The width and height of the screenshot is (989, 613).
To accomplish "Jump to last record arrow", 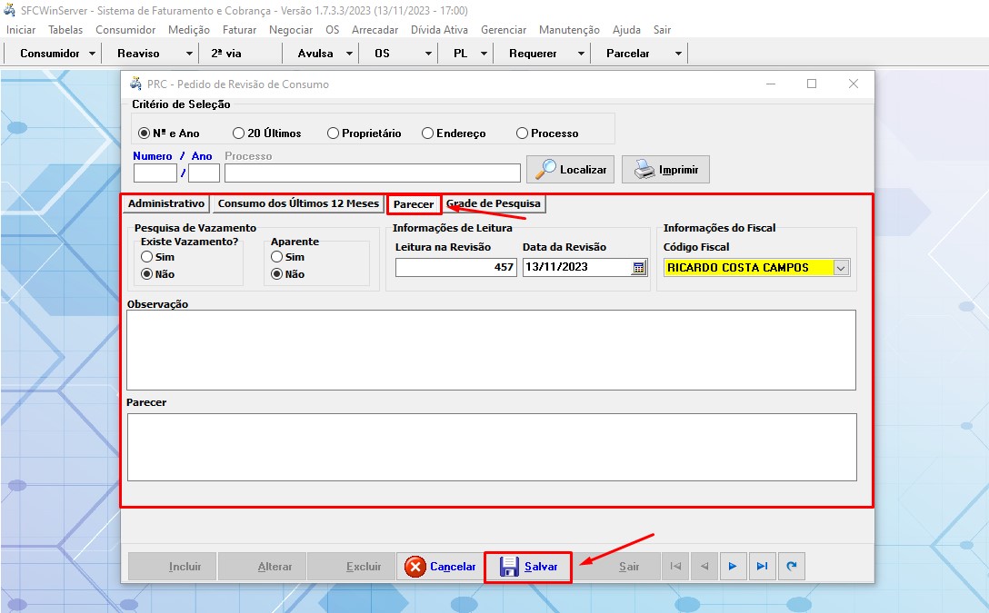I will 762,567.
